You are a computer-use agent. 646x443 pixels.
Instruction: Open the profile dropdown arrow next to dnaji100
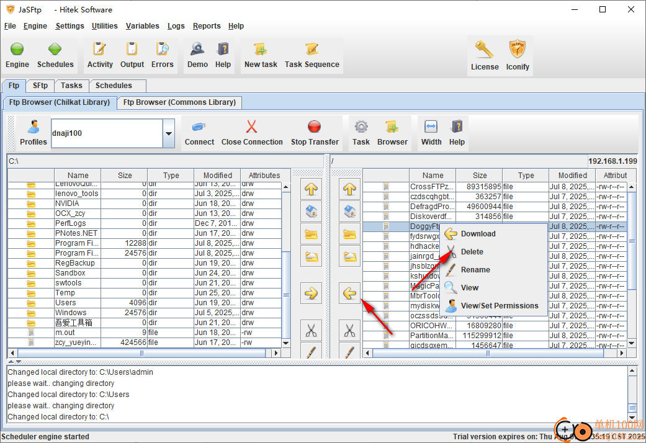tap(169, 133)
